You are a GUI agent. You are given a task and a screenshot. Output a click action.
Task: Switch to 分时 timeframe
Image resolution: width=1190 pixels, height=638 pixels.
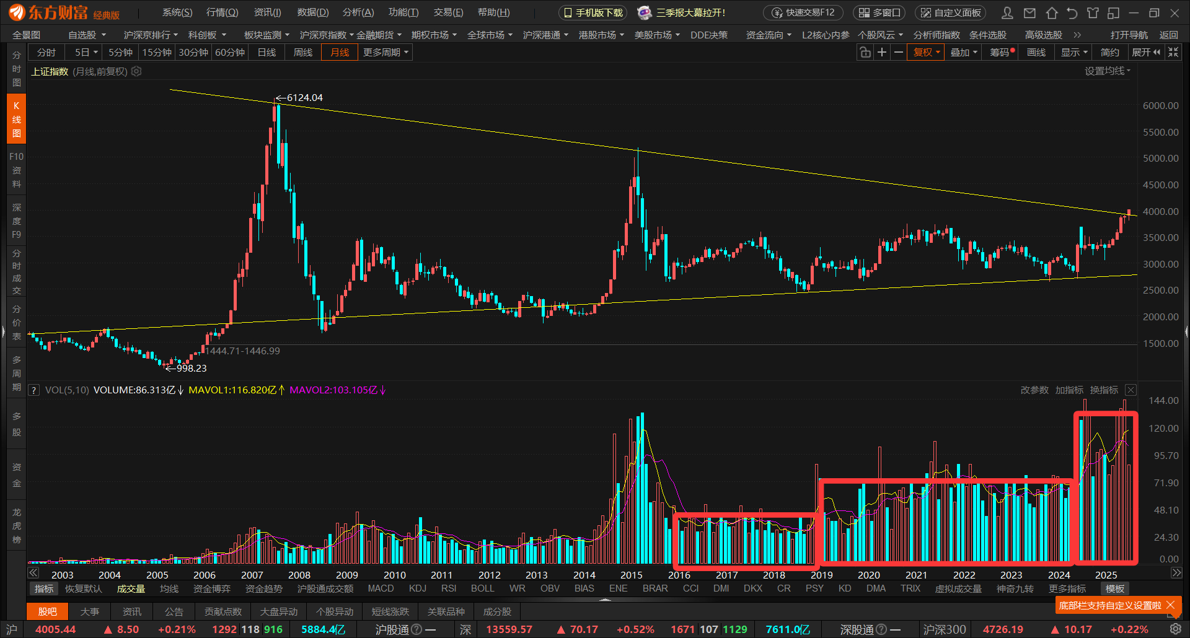click(x=46, y=53)
